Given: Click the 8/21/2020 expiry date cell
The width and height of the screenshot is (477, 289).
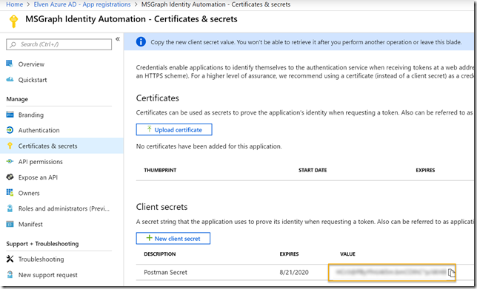Looking at the screenshot, I should click(x=294, y=272).
